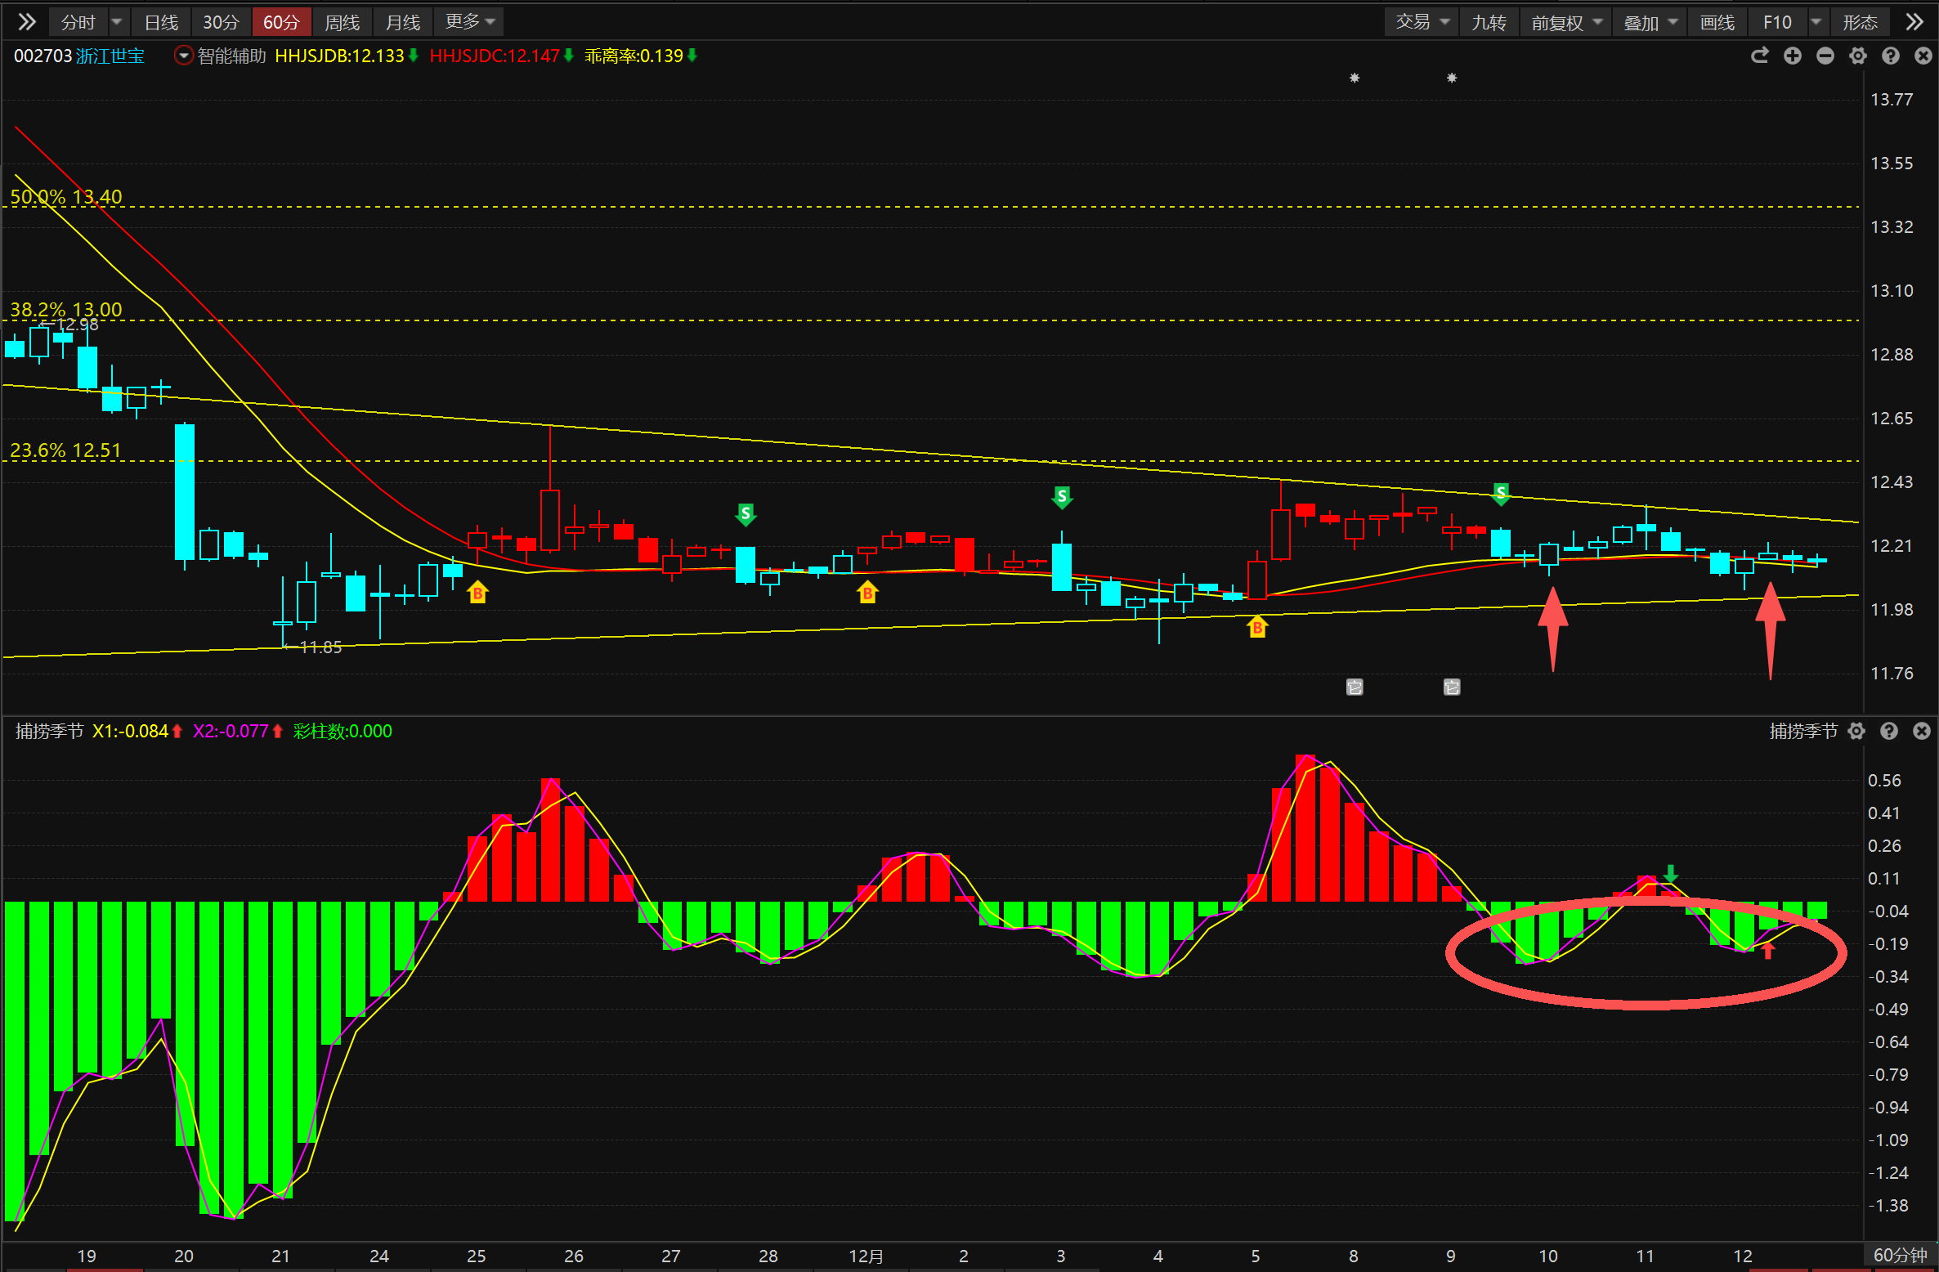Viewport: 1939px width, 1272px height.
Task: Click the F10 company info button
Action: tap(1777, 22)
